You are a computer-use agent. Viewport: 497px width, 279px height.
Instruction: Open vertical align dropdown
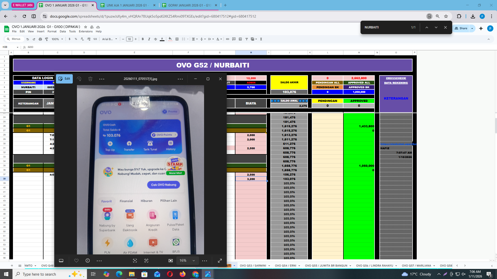click(x=203, y=39)
